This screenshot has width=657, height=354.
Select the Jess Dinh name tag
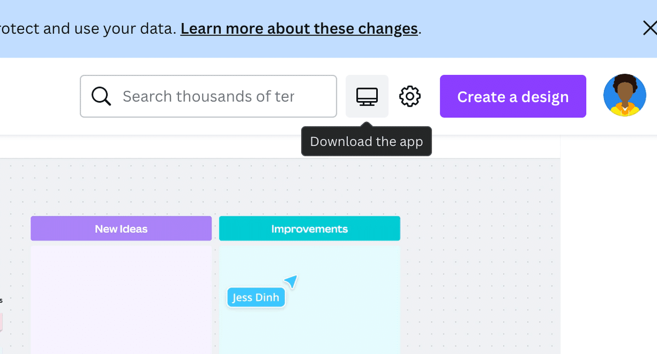tap(256, 298)
